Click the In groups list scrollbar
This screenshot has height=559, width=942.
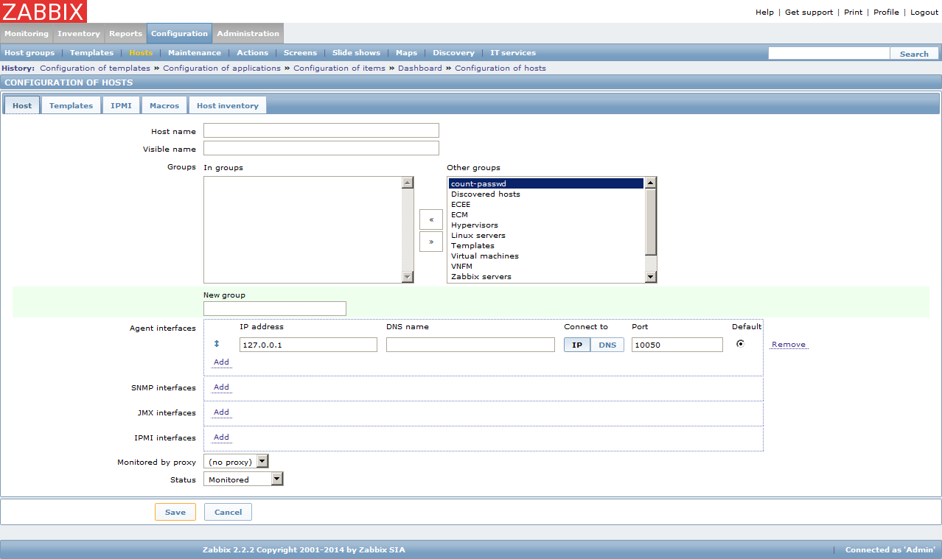[x=408, y=230]
